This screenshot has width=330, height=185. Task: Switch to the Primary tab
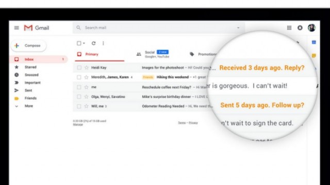[x=100, y=54]
